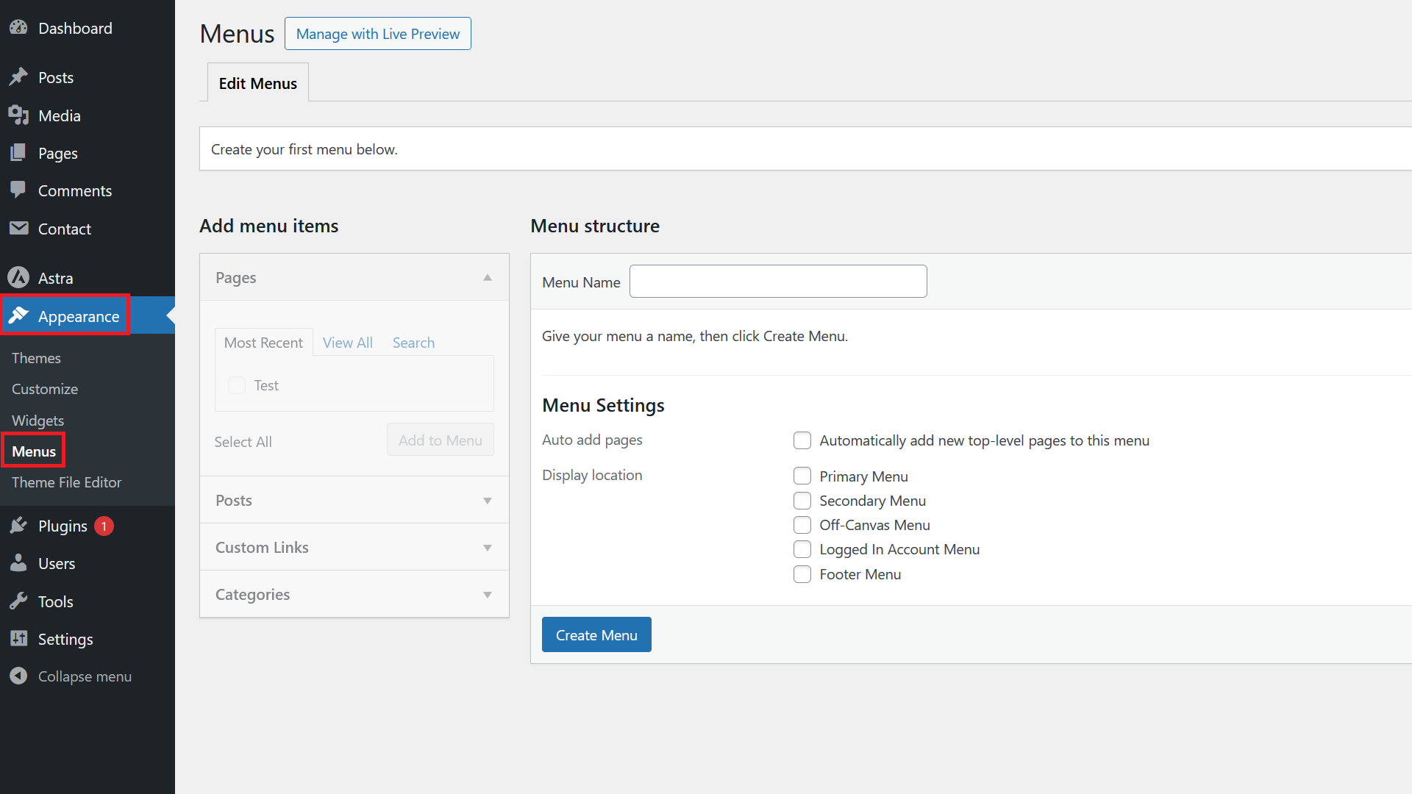
Task: Click the Primary Menu label text
Action: 863,476
